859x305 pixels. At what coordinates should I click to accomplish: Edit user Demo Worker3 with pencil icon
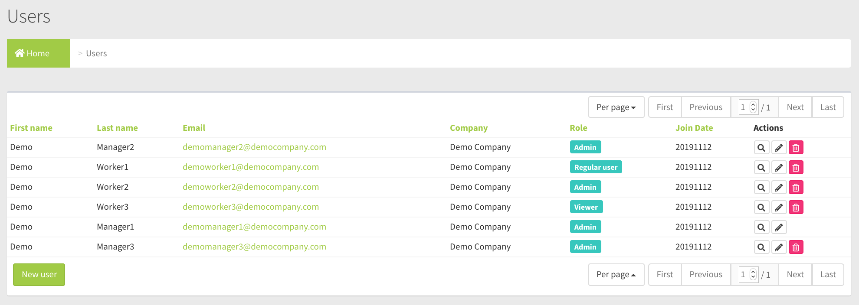(x=779, y=208)
